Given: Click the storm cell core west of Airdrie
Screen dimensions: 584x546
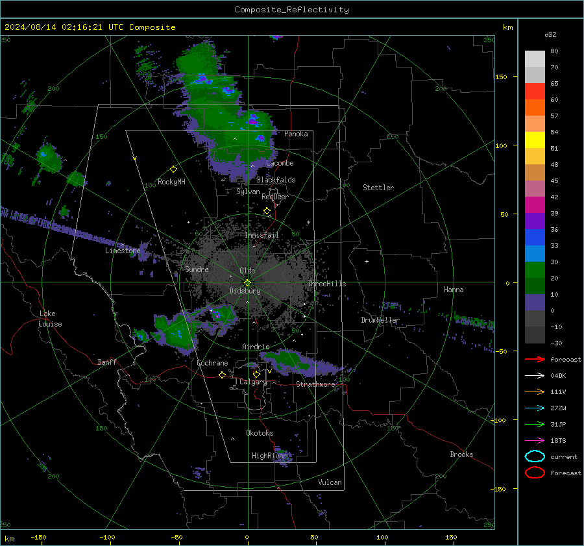Looking at the screenshot, I should click(x=217, y=316).
